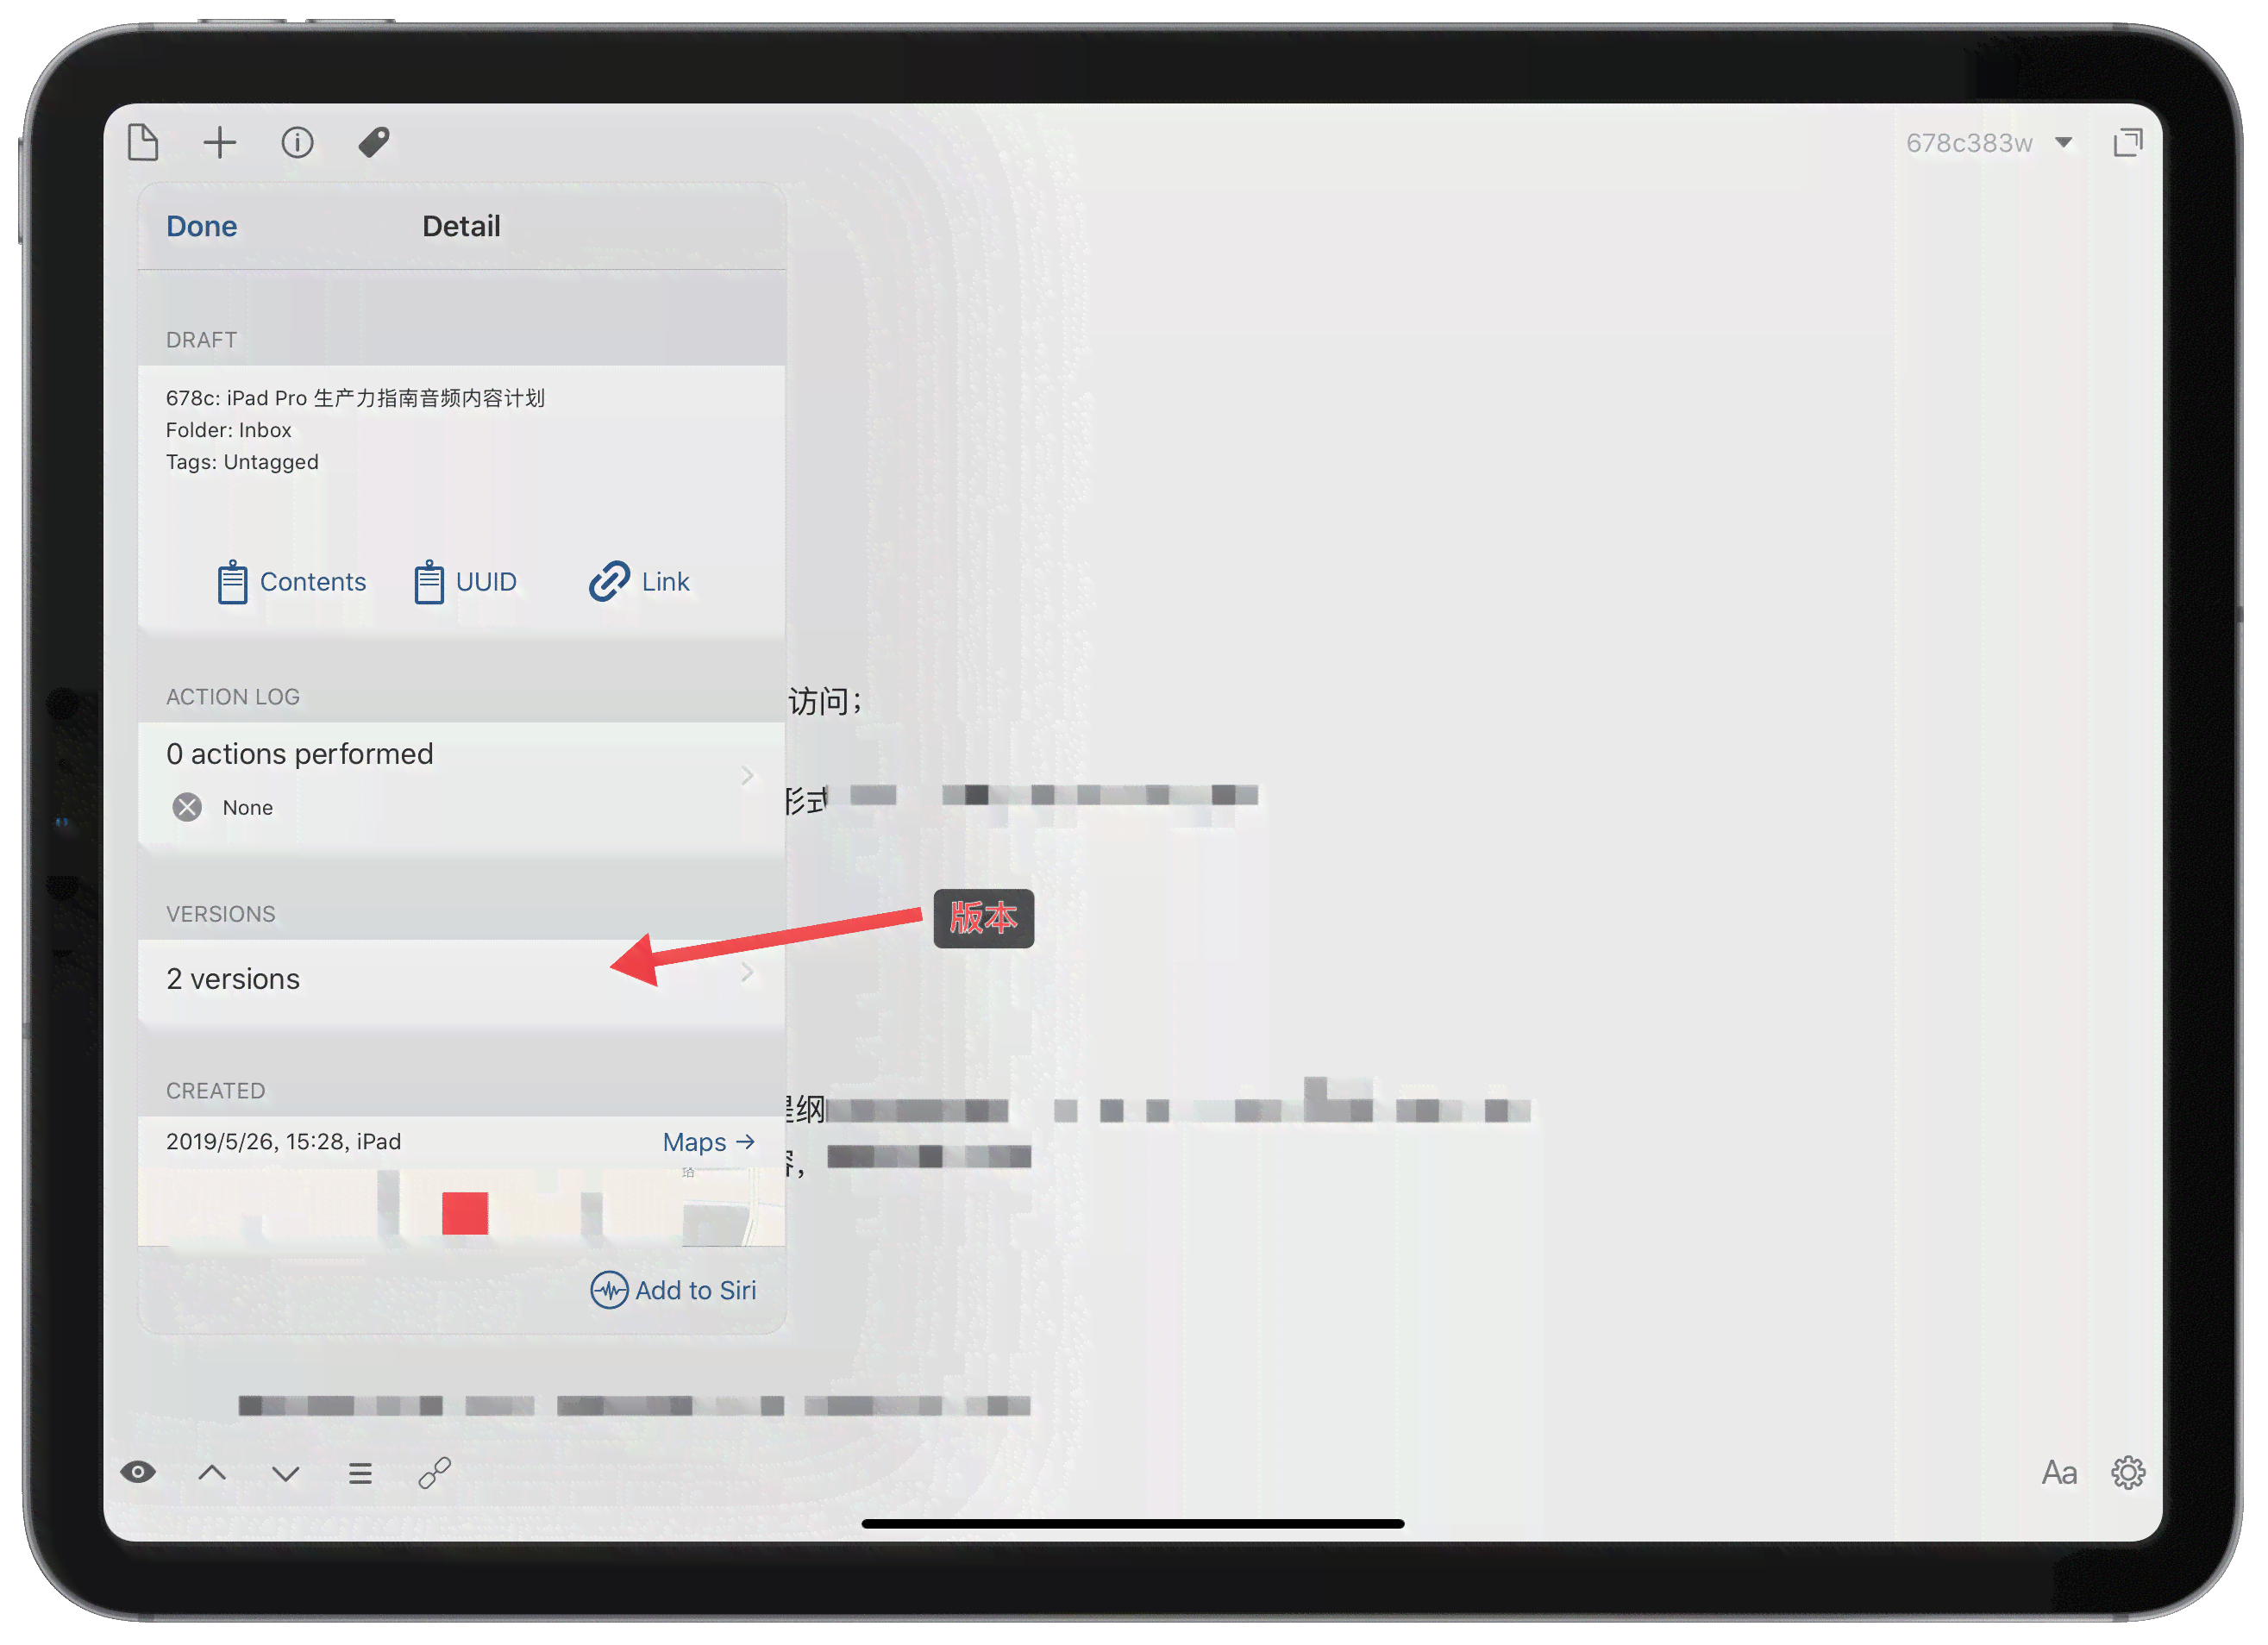The height and width of the screenshot is (1645, 2268).
Task: Open the add item icon
Action: (220, 141)
